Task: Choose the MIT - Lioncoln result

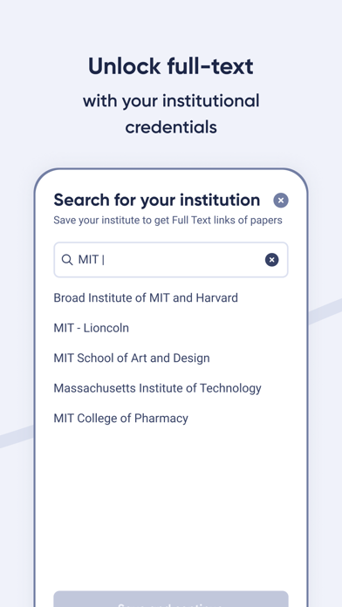Action: click(x=91, y=328)
